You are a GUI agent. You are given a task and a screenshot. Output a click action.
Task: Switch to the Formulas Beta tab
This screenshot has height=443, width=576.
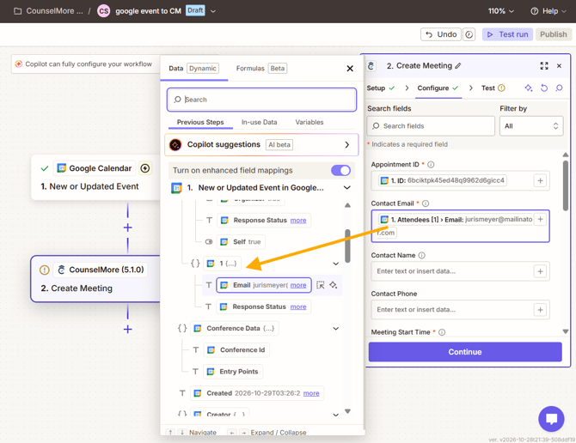(261, 68)
